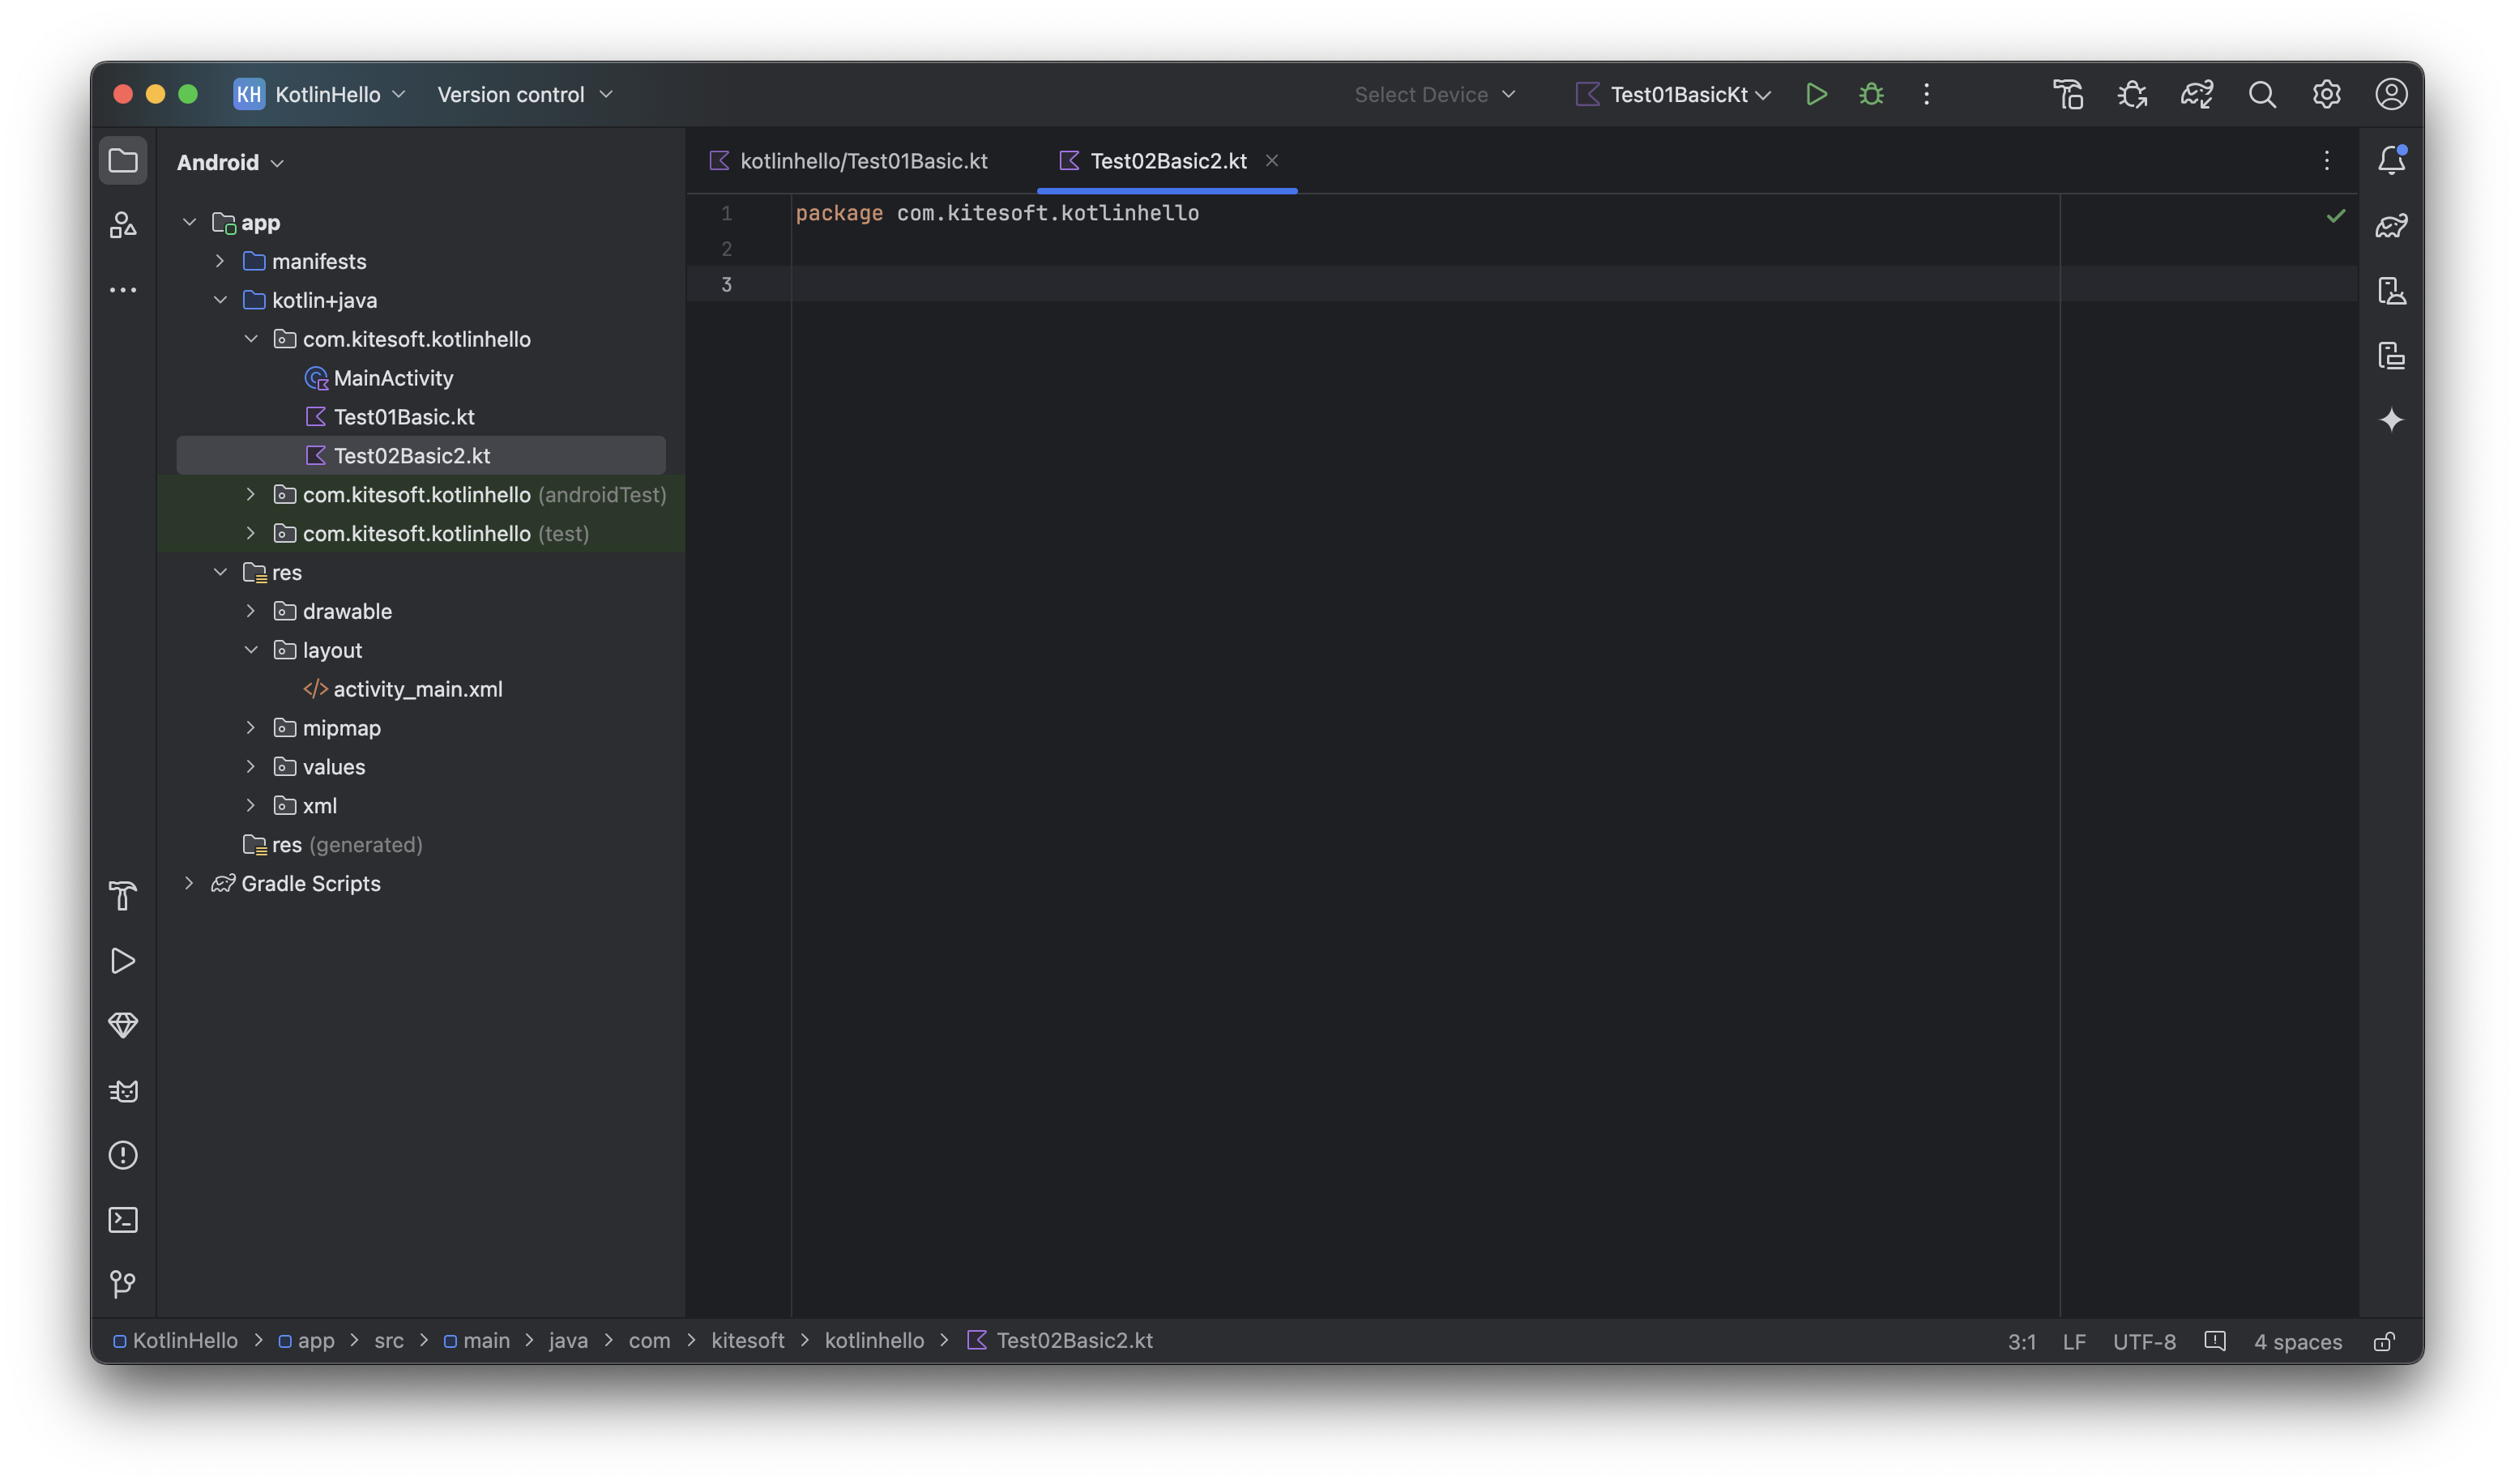Expand the manifests folder
Image resolution: width=2515 pixels, height=1484 pixels.
(x=220, y=261)
